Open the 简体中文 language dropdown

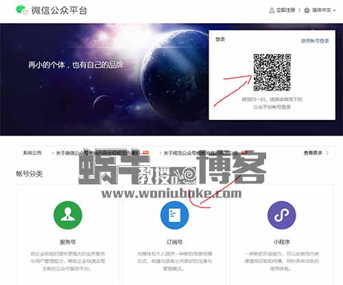324,10
